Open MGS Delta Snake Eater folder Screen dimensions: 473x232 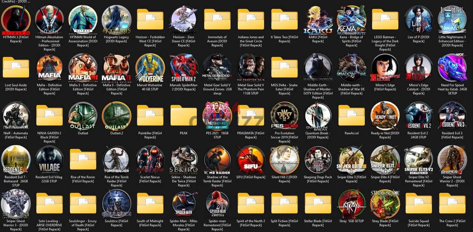[284, 67]
